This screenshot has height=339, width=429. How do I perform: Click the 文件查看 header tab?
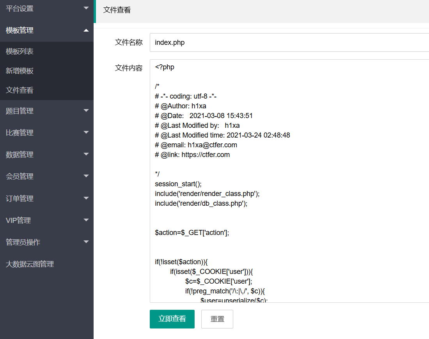(117, 11)
